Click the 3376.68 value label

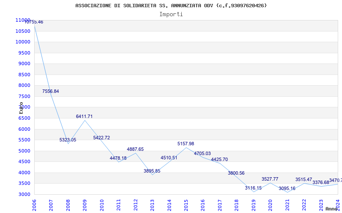pos(321,183)
